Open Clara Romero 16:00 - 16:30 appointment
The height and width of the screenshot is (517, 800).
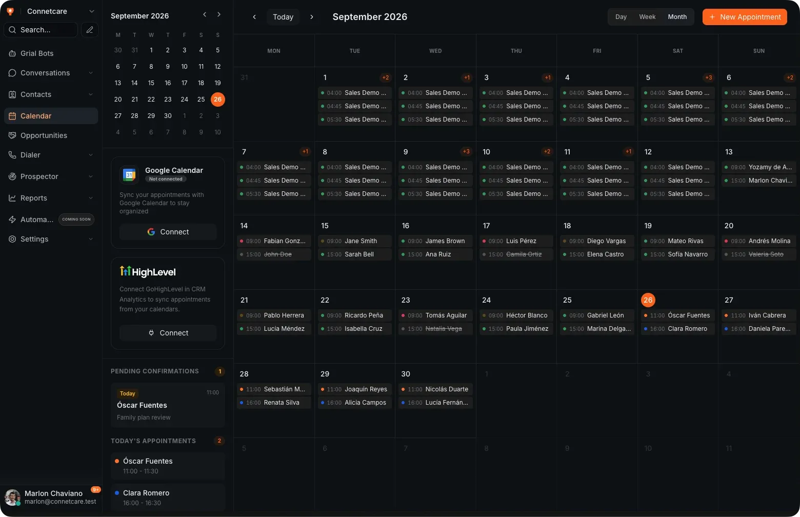(168, 498)
